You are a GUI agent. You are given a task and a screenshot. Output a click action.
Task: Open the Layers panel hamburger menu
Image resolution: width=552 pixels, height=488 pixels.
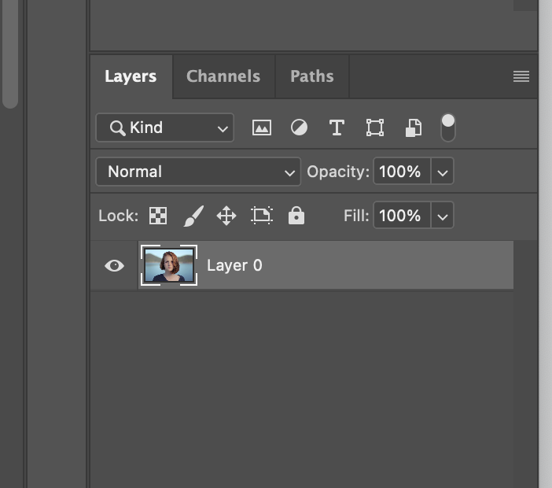521,76
